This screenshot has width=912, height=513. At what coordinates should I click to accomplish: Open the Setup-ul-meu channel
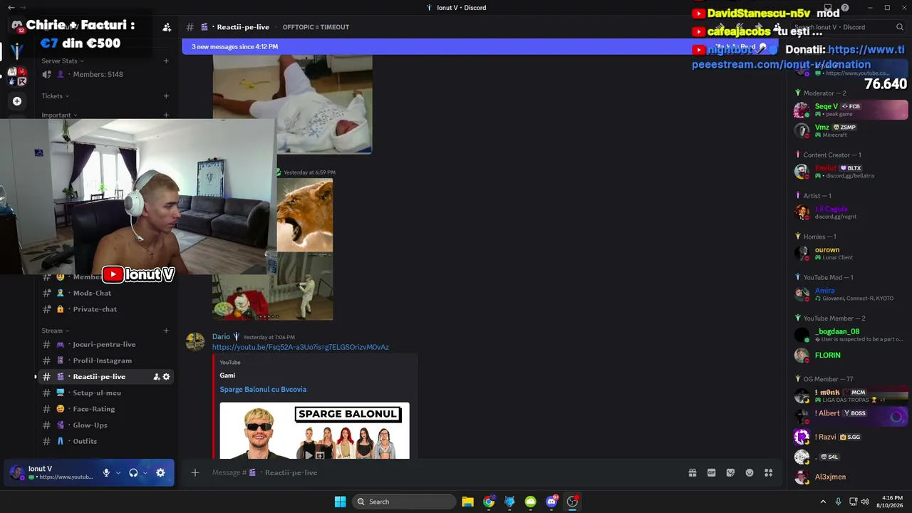click(x=106, y=393)
